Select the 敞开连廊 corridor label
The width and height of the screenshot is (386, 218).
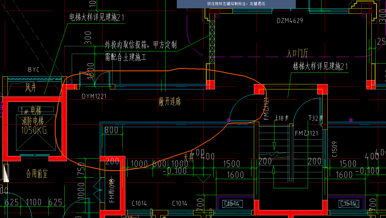coord(170,102)
